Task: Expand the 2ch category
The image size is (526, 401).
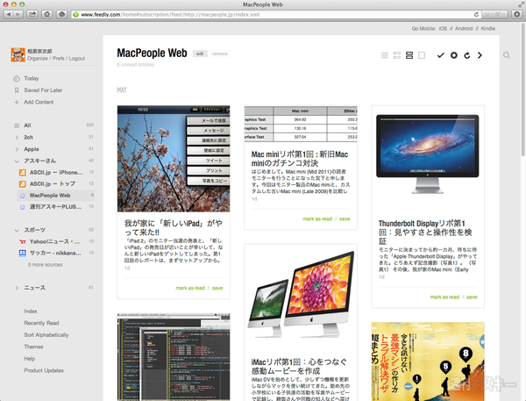Action: (15, 138)
